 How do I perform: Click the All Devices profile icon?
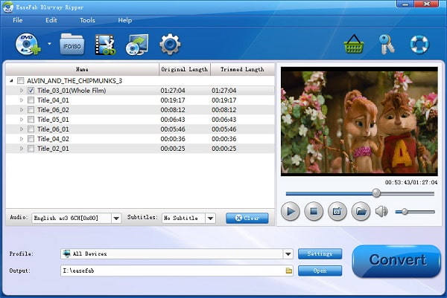(x=67, y=253)
